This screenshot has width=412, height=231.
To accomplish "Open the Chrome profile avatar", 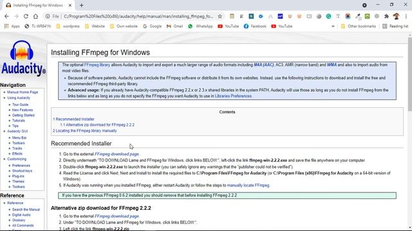I will (397, 16).
